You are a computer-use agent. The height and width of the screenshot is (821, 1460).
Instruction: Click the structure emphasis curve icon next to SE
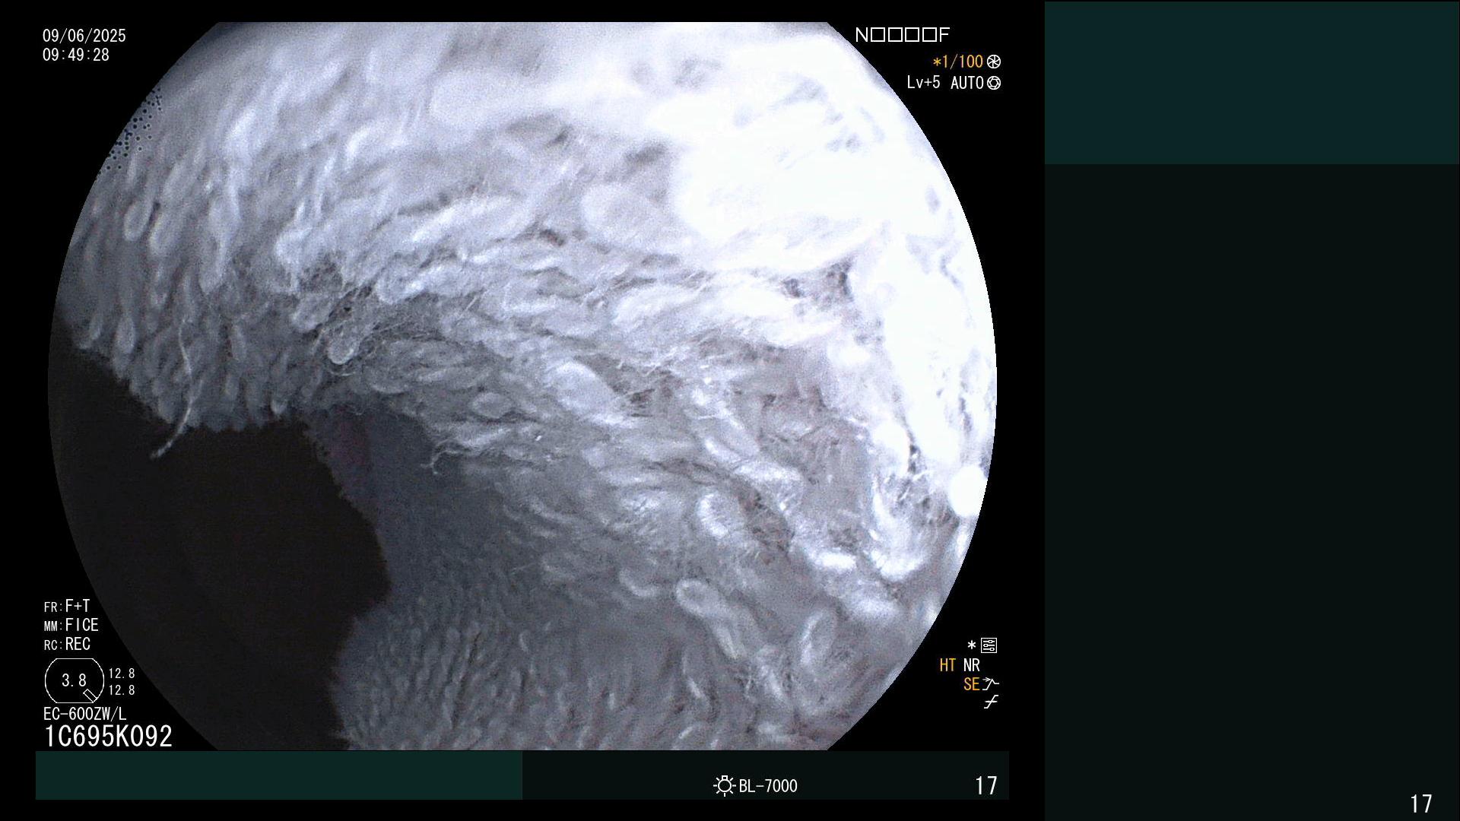tap(991, 684)
